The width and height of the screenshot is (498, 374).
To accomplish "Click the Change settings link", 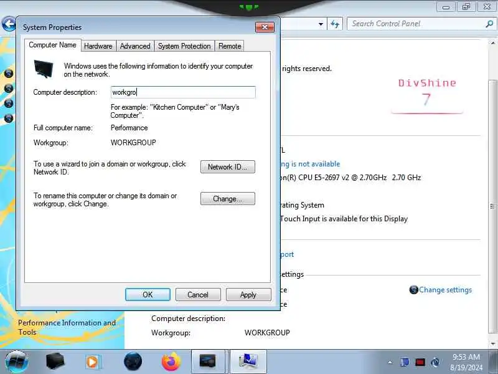I will (x=445, y=290).
